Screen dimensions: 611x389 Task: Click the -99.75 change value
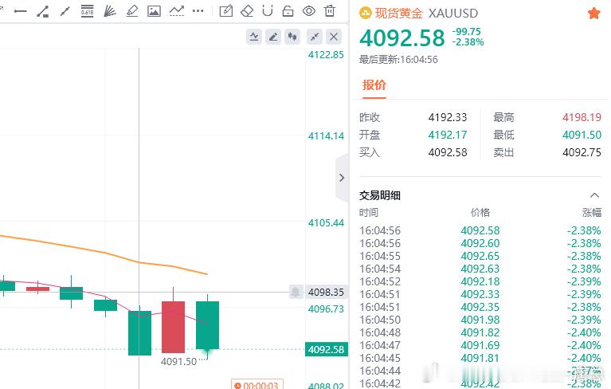click(x=467, y=32)
